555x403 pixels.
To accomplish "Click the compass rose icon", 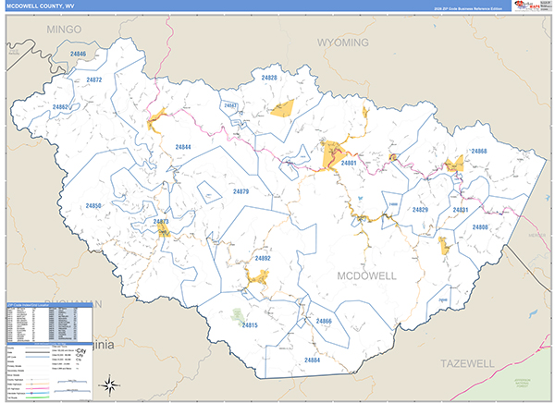I will pyautogui.click(x=109, y=385).
